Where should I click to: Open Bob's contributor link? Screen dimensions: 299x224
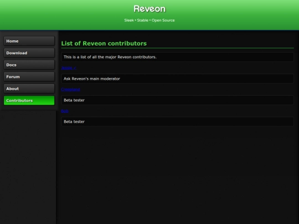pos(65,111)
